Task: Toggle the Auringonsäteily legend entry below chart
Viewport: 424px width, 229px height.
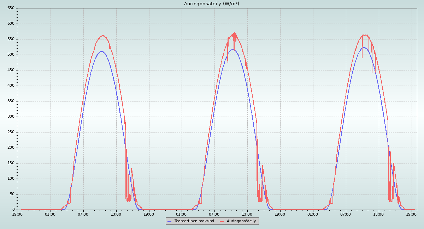Action: (241, 221)
